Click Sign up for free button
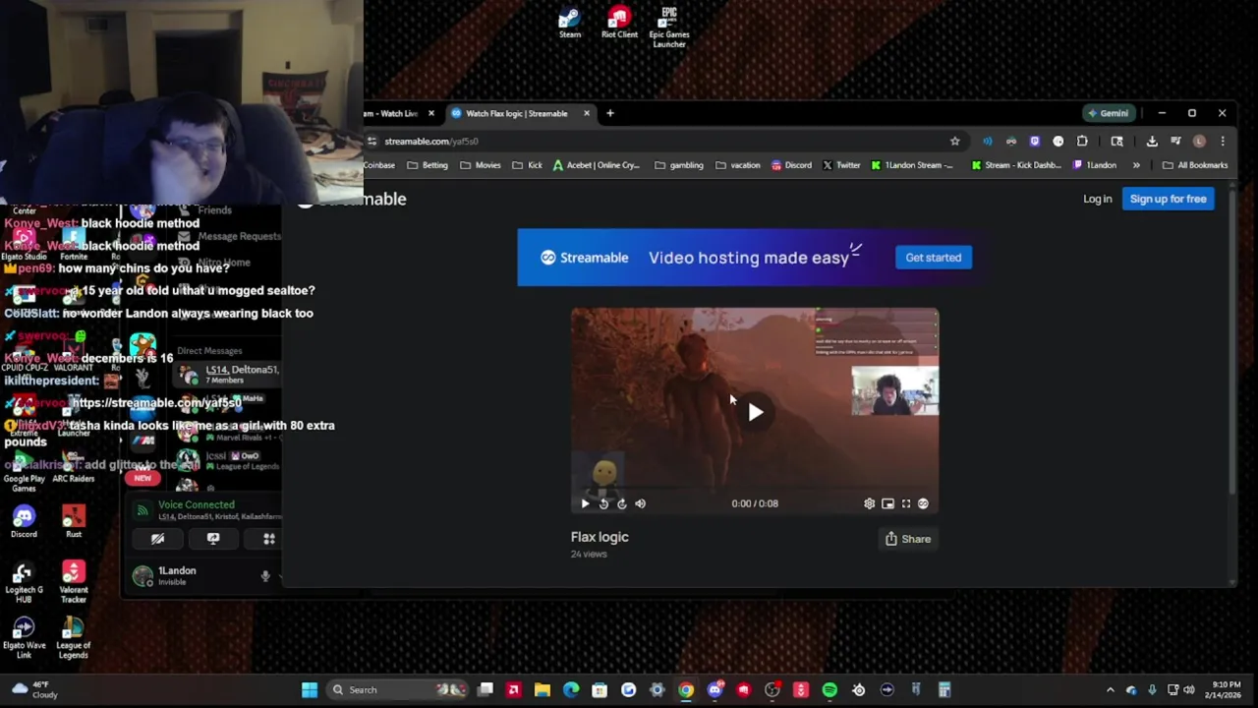The width and height of the screenshot is (1258, 708). (x=1168, y=199)
